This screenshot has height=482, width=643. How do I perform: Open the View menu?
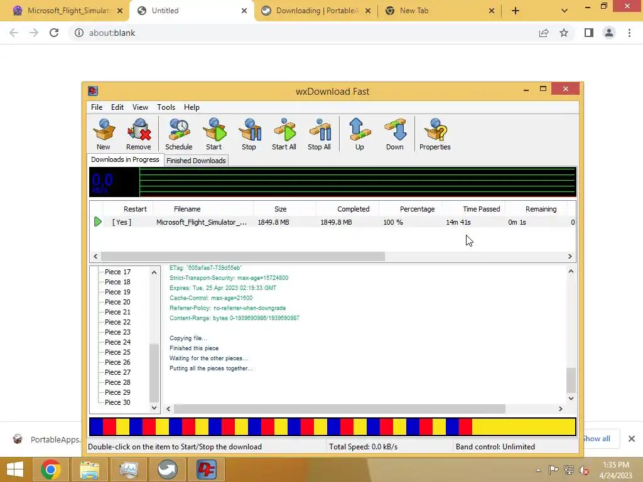[140, 107]
